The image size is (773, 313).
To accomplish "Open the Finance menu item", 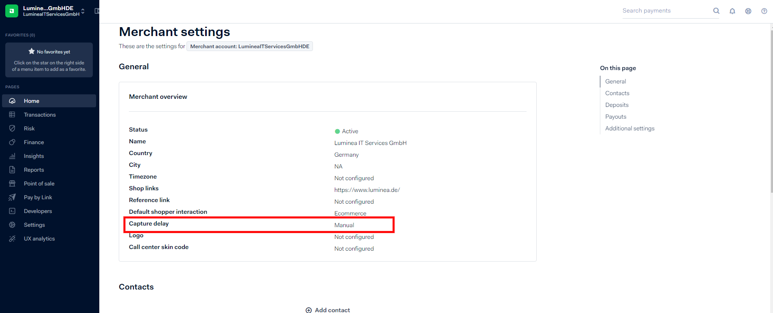I will click(34, 142).
